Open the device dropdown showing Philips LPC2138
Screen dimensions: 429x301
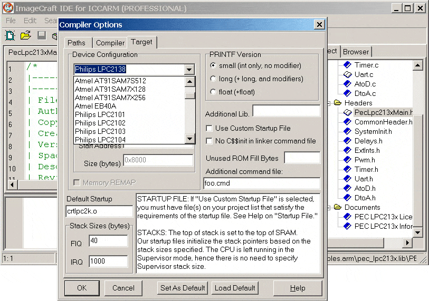189,69
